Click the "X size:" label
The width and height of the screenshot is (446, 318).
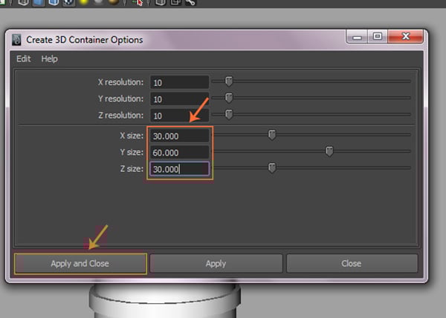coord(132,136)
